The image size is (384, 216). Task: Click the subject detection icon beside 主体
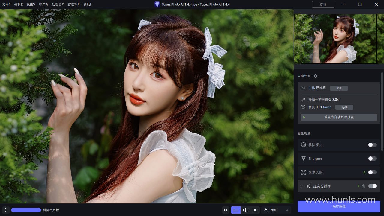(x=303, y=88)
